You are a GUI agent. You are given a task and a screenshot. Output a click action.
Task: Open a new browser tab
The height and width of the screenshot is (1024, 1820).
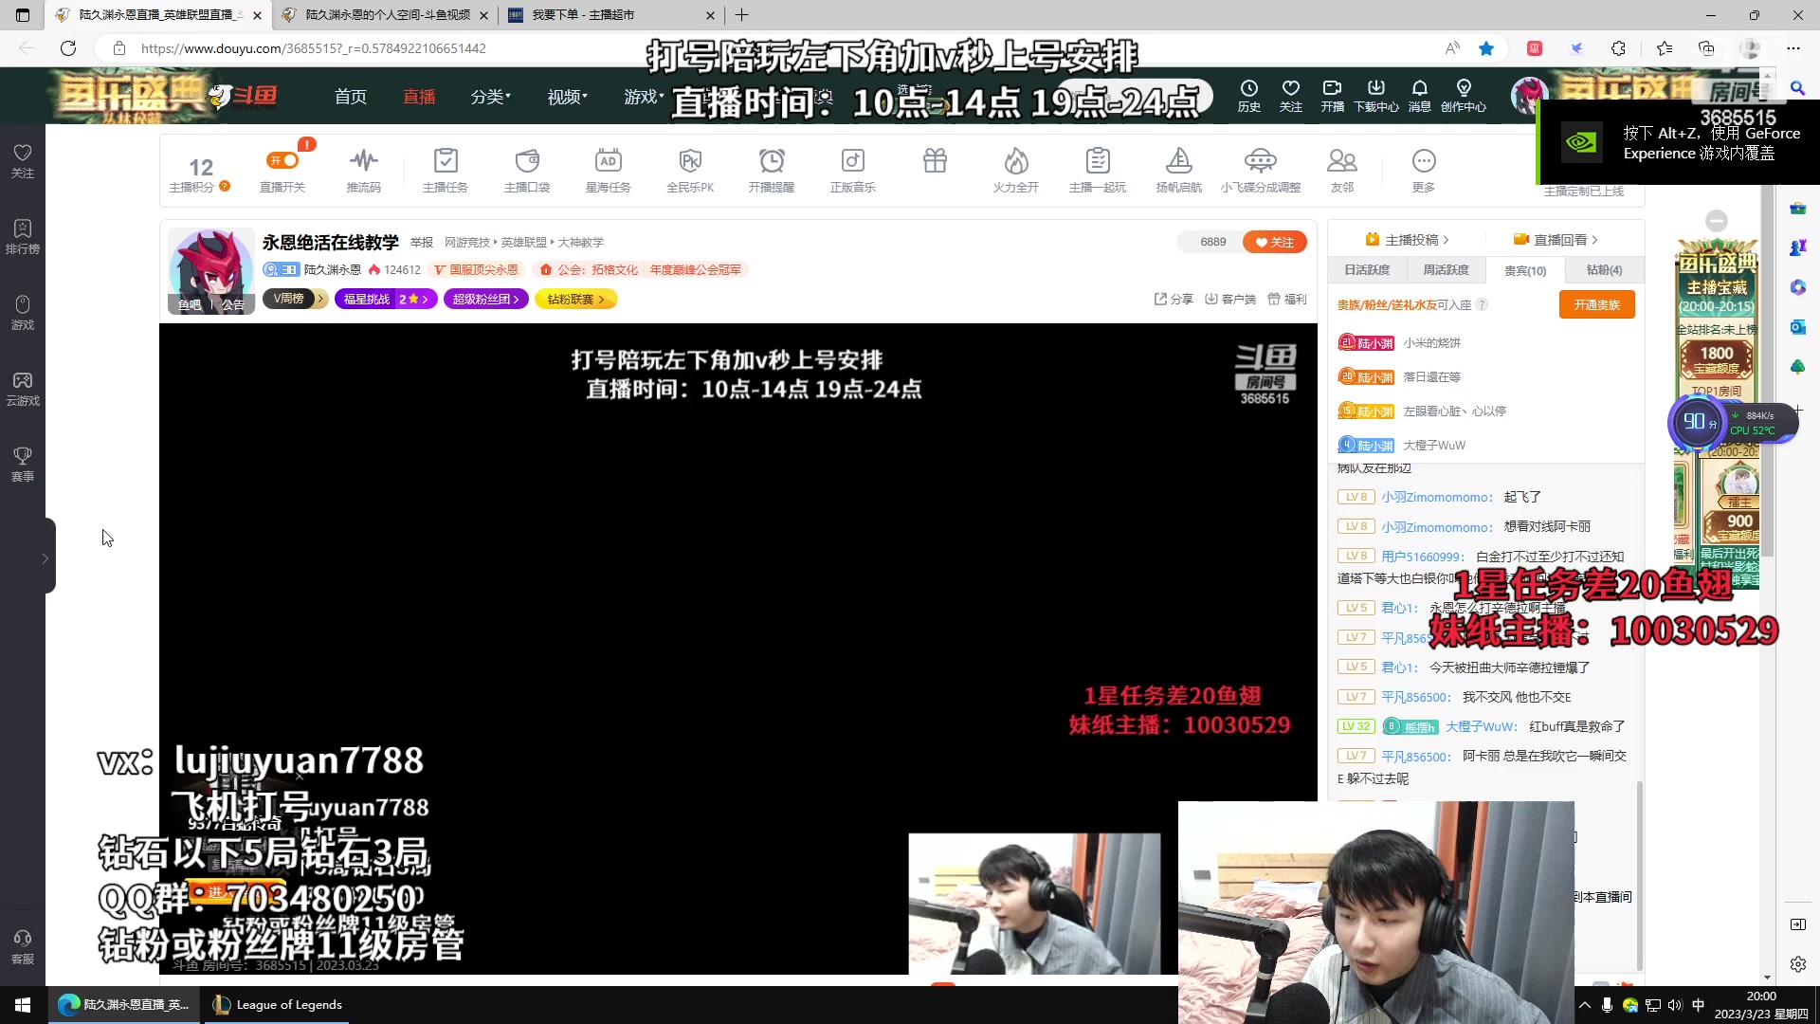click(x=742, y=15)
